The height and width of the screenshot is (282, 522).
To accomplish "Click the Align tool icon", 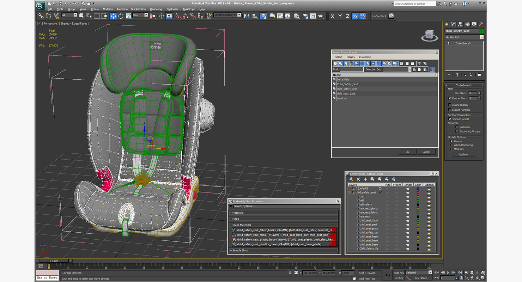I will coord(254,16).
